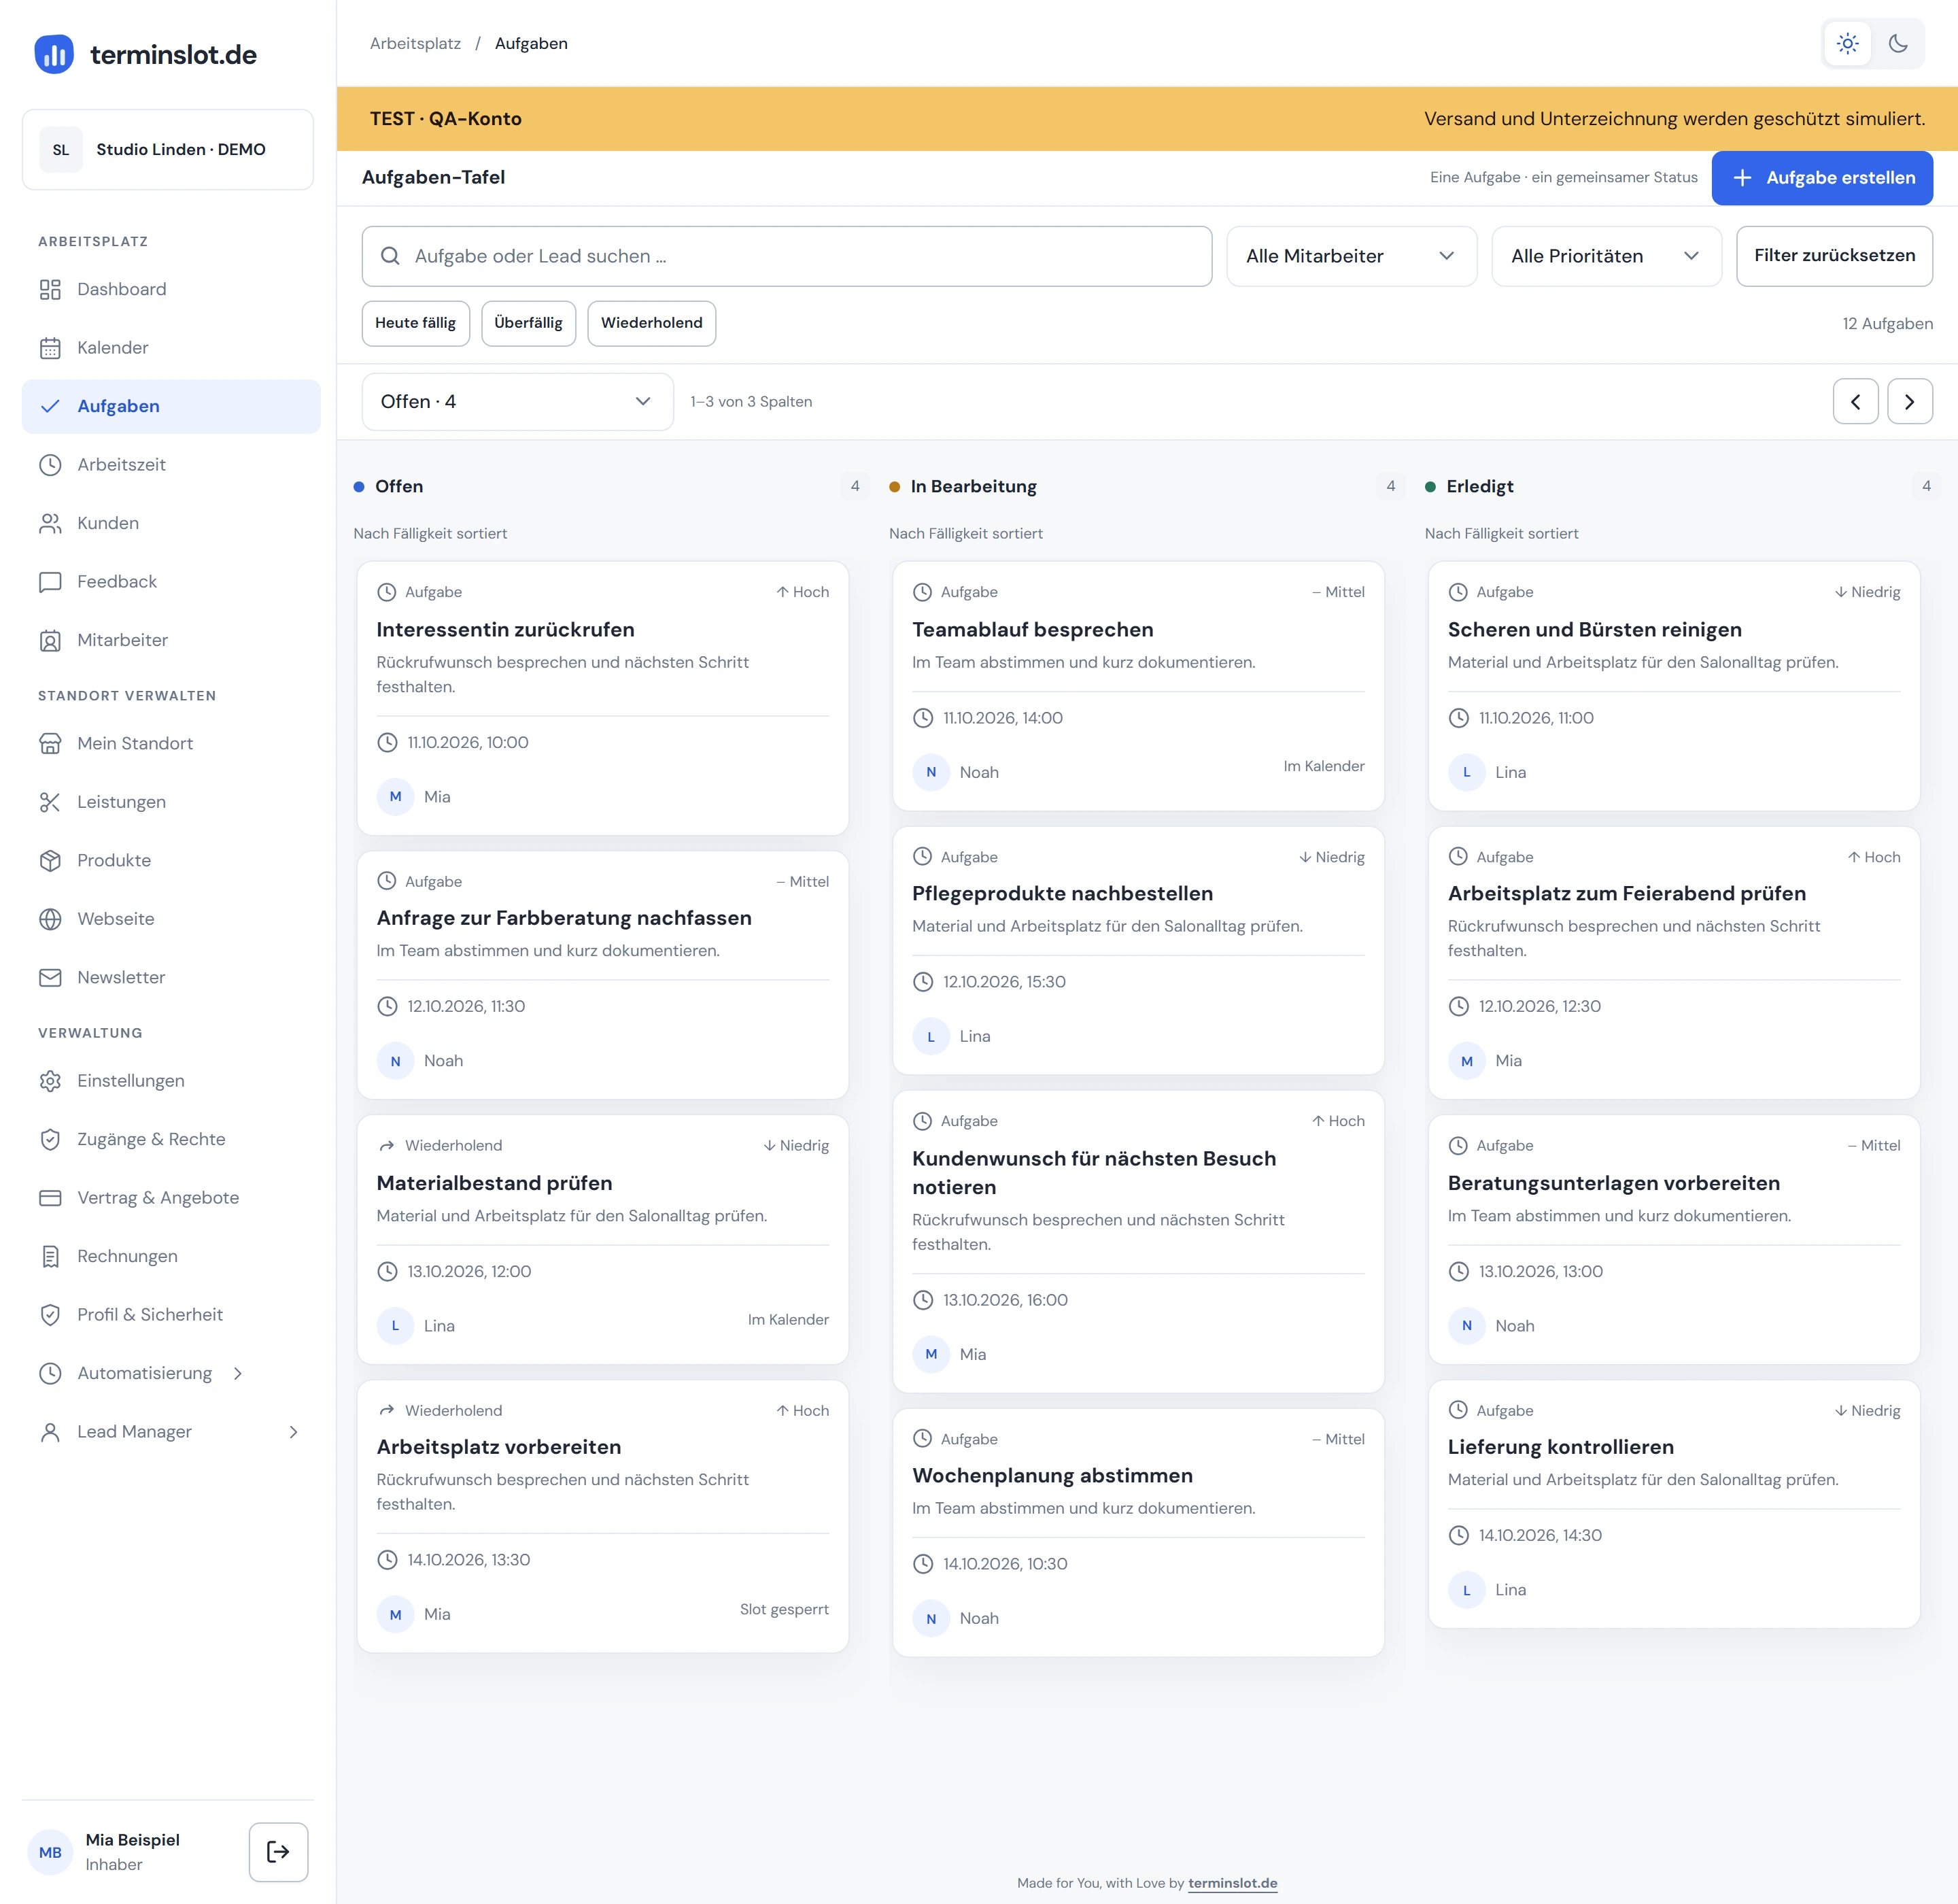The height and width of the screenshot is (1904, 1958).
Task: Click the logout icon beside Mia Beispiel
Action: tap(278, 1852)
